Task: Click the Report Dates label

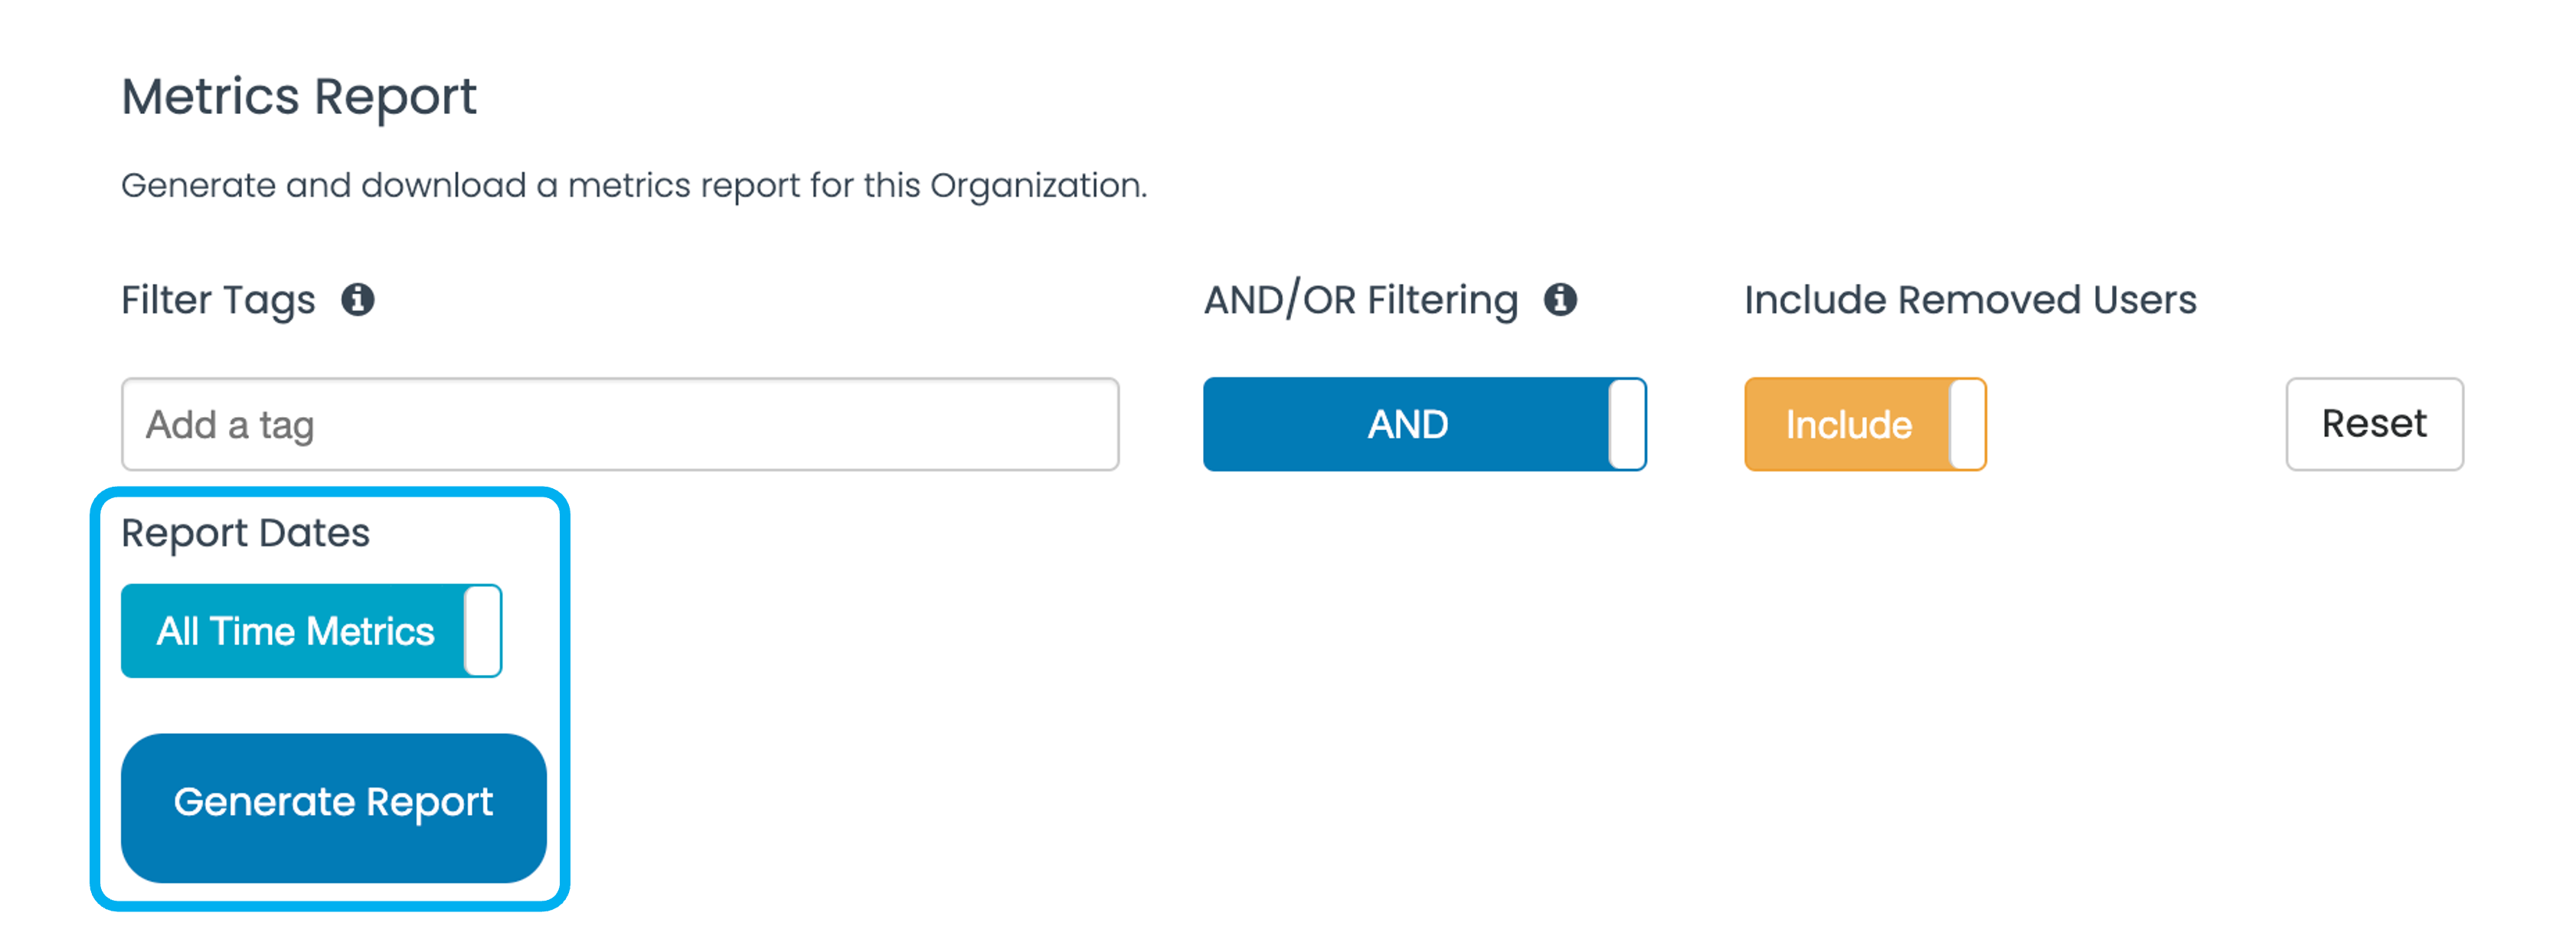Action: click(x=245, y=533)
